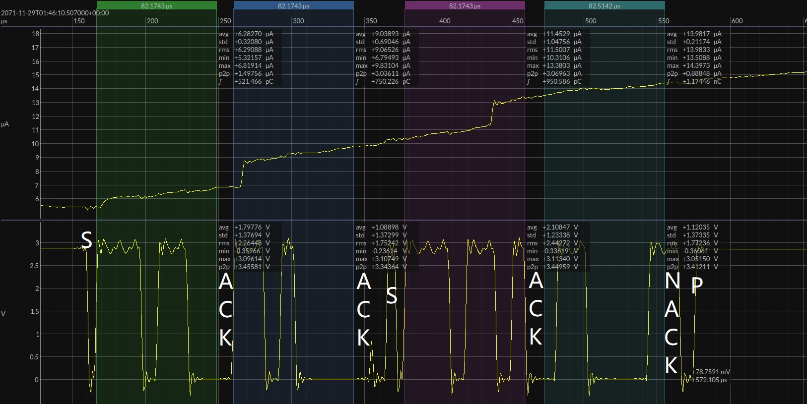Image resolution: width=807 pixels, height=404 pixels.
Task: Click the 400 tick on time axis
Action: point(445,21)
